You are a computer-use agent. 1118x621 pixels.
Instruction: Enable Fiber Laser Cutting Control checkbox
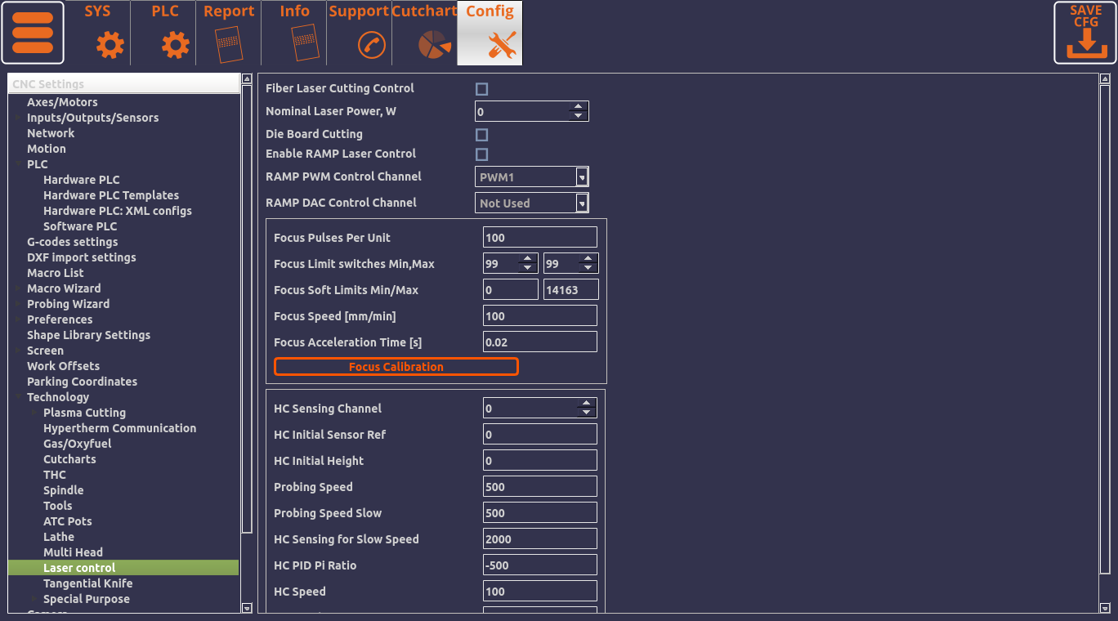(482, 89)
